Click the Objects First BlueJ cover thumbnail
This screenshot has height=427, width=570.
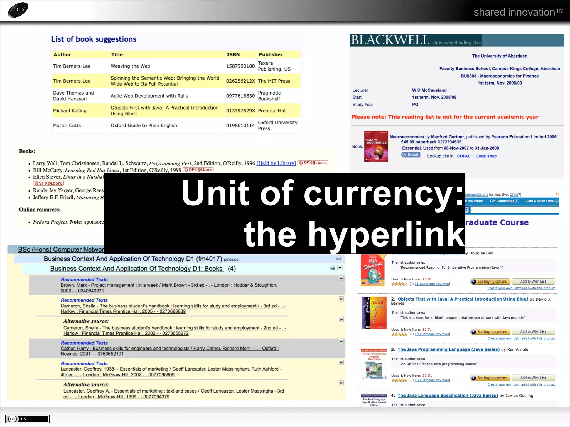pos(374,313)
